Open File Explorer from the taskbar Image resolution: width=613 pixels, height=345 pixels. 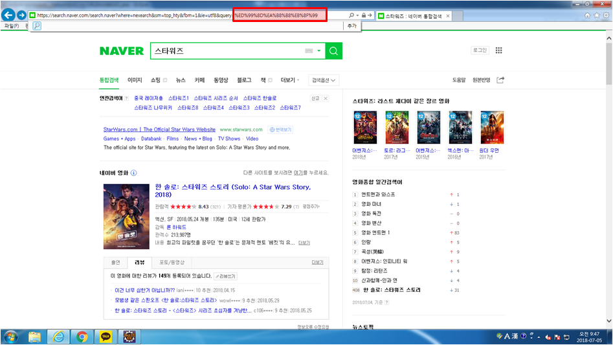[34, 337]
